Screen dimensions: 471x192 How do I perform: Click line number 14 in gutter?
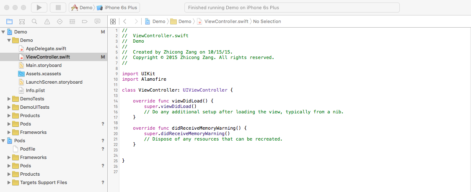point(116,101)
